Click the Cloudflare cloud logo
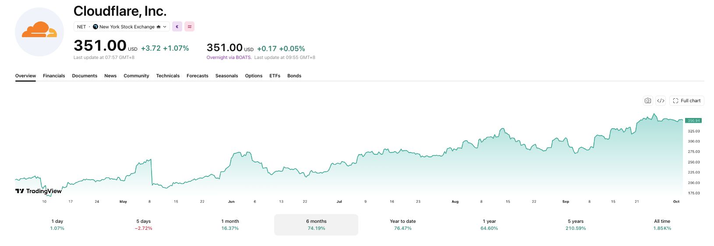The height and width of the screenshot is (246, 714). [39, 32]
